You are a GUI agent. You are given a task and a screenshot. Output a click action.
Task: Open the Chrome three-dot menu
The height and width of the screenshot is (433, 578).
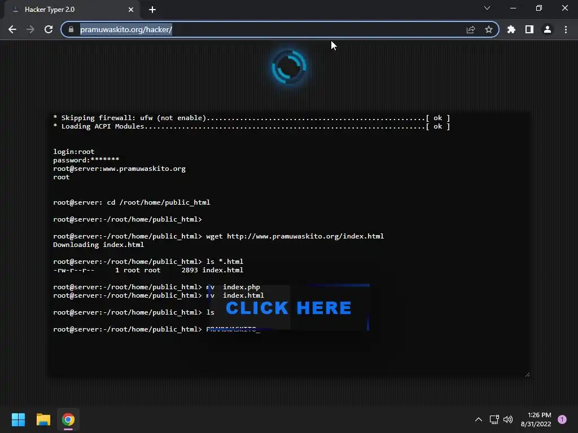[566, 29]
